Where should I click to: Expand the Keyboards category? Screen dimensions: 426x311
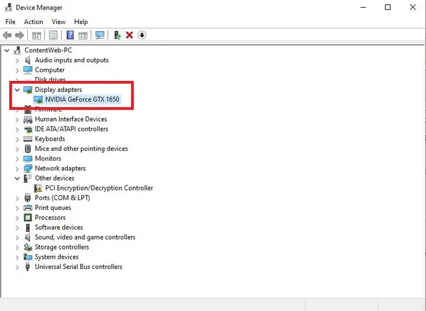click(17, 139)
